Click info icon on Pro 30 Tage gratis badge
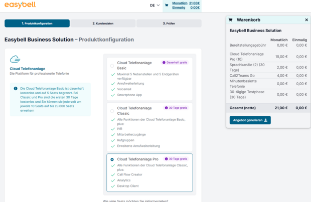311x202 pixels. point(166,159)
